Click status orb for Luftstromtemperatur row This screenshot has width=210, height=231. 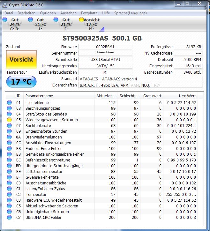tap(9, 171)
